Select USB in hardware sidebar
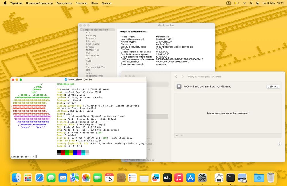 [88, 70]
